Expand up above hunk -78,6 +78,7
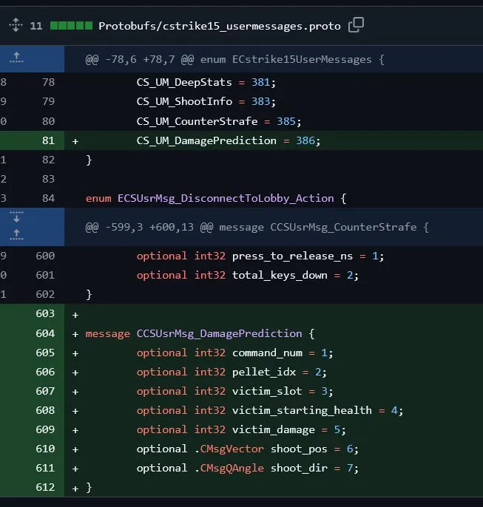This screenshot has width=483, height=507. pos(16,58)
